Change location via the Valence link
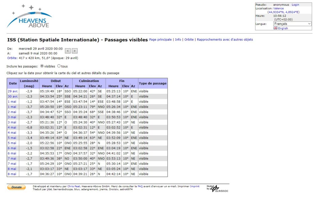315x199 pixels. tap(278, 9)
